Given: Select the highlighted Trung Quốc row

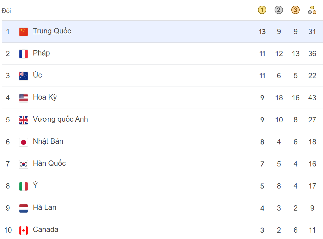Looking at the screenshot, I should point(150,31).
